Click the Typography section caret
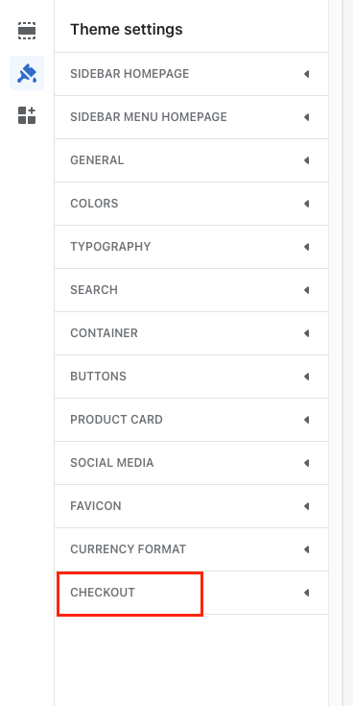The width and height of the screenshot is (353, 706). pyautogui.click(x=307, y=247)
